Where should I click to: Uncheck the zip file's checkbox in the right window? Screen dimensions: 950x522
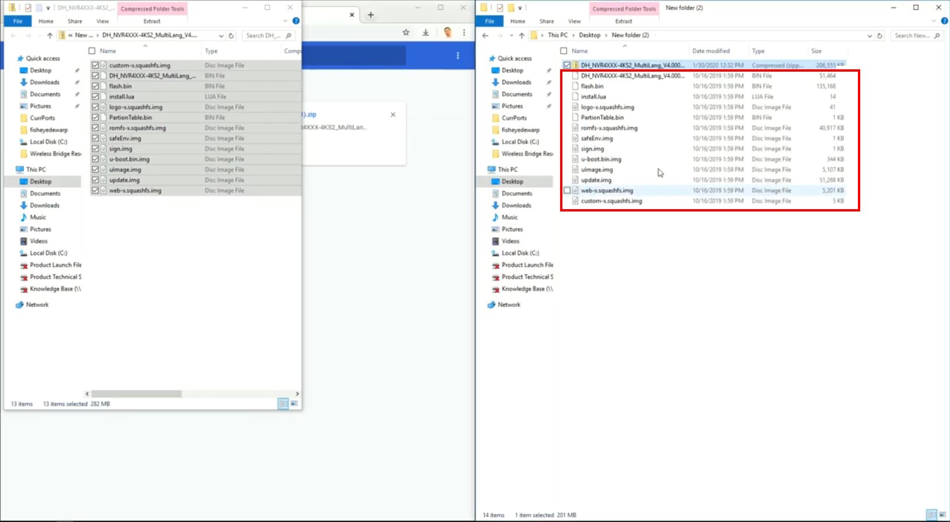point(567,65)
